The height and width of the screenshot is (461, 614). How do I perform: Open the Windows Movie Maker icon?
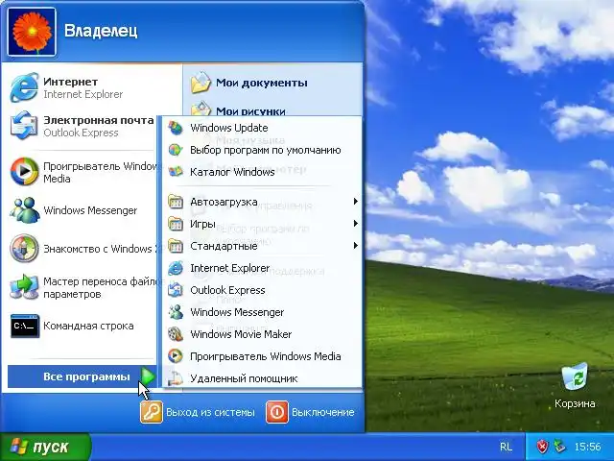176,334
